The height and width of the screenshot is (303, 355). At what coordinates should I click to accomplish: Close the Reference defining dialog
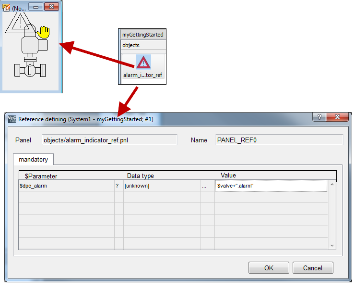pyautogui.click(x=342, y=118)
